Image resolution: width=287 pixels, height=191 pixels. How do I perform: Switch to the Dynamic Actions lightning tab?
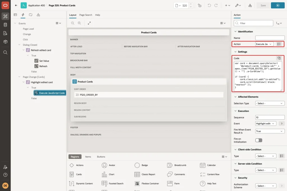(x=23, y=15)
